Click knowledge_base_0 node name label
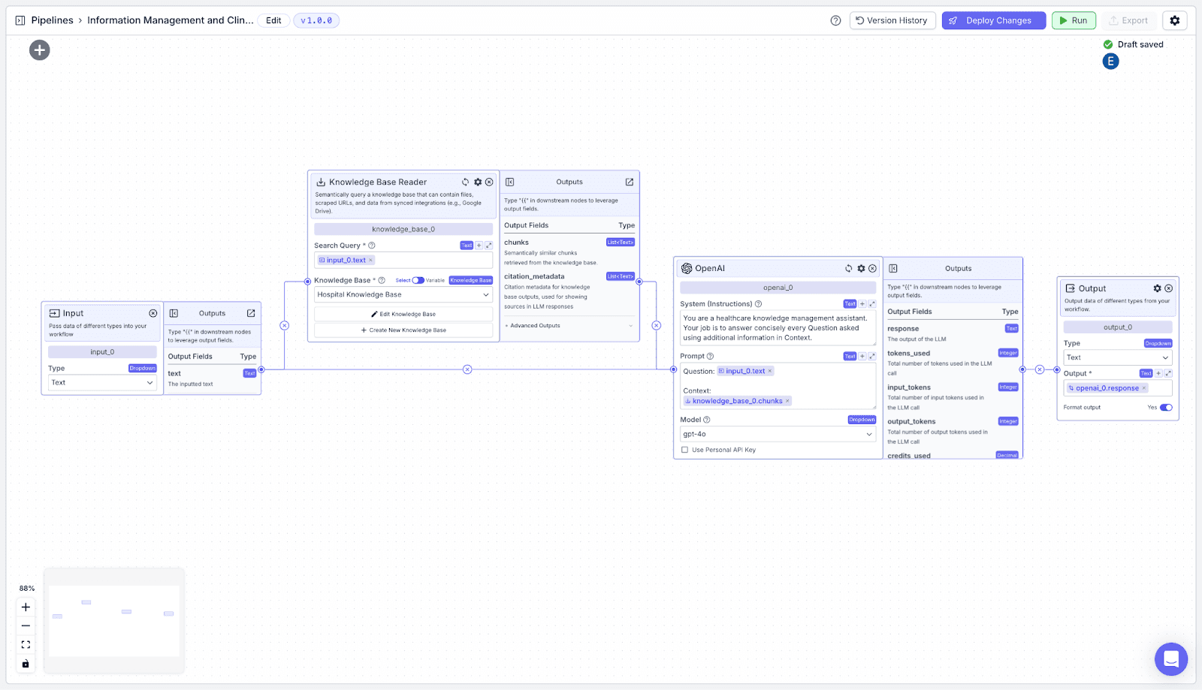The image size is (1202, 690). [403, 229]
